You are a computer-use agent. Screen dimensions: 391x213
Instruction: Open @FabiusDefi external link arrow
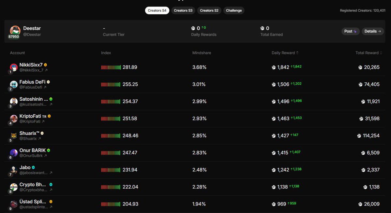tap(45, 87)
